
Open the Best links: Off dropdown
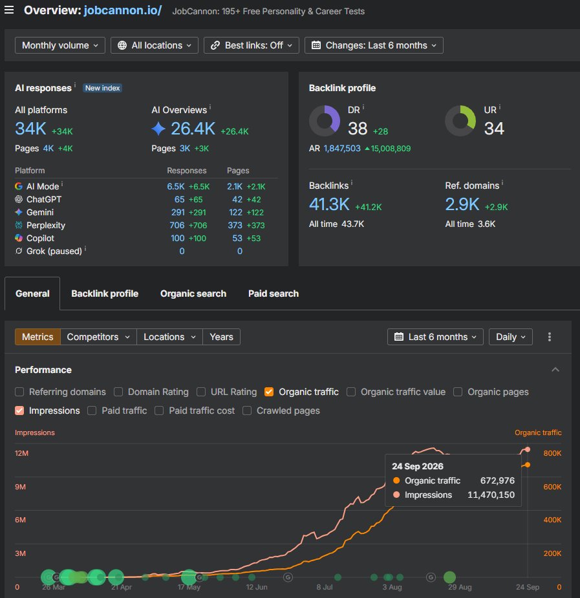click(252, 45)
